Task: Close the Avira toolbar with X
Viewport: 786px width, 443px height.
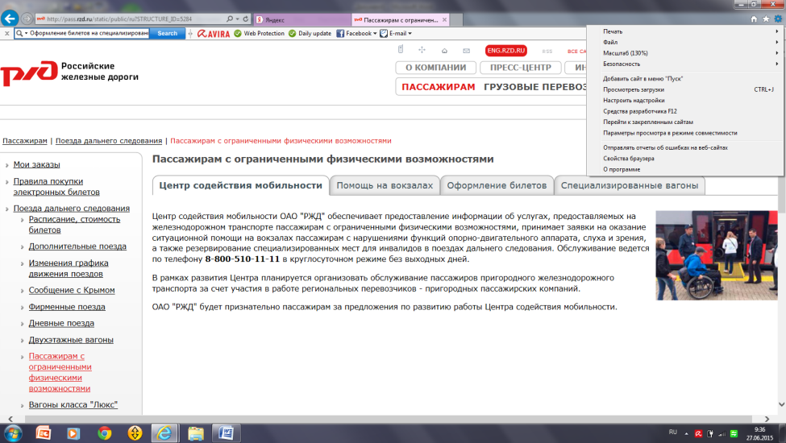Action: (x=6, y=34)
